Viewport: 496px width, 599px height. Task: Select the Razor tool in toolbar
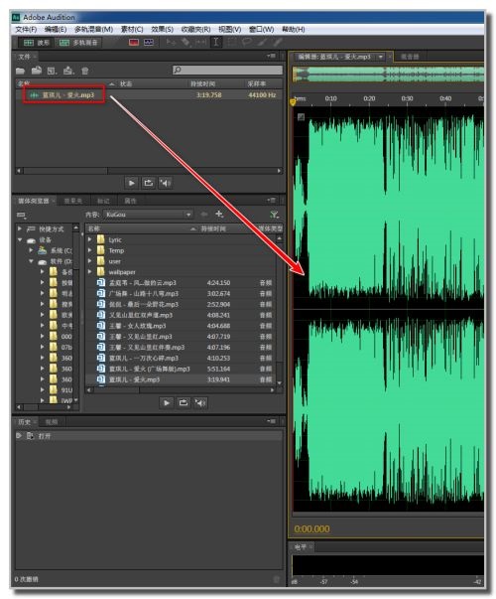[186, 42]
